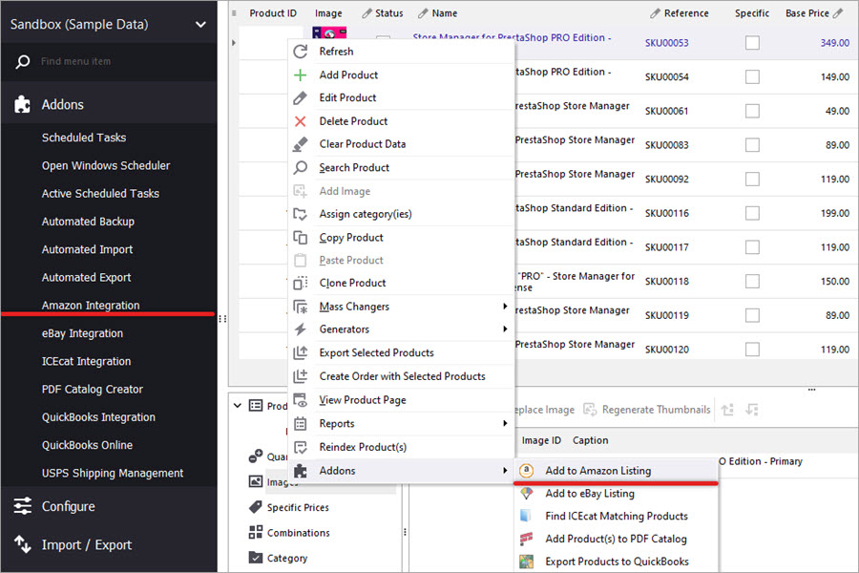Click the red X Delete Product icon
This screenshot has height=573, width=859.
click(x=301, y=121)
